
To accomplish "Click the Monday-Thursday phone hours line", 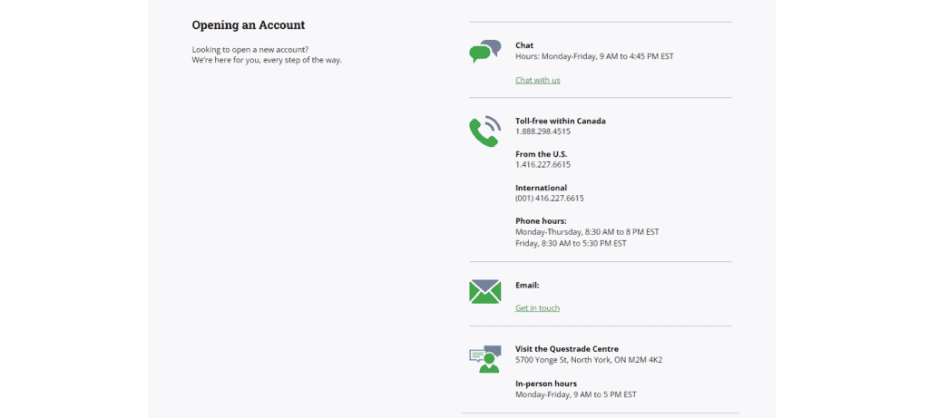I will tap(586, 232).
